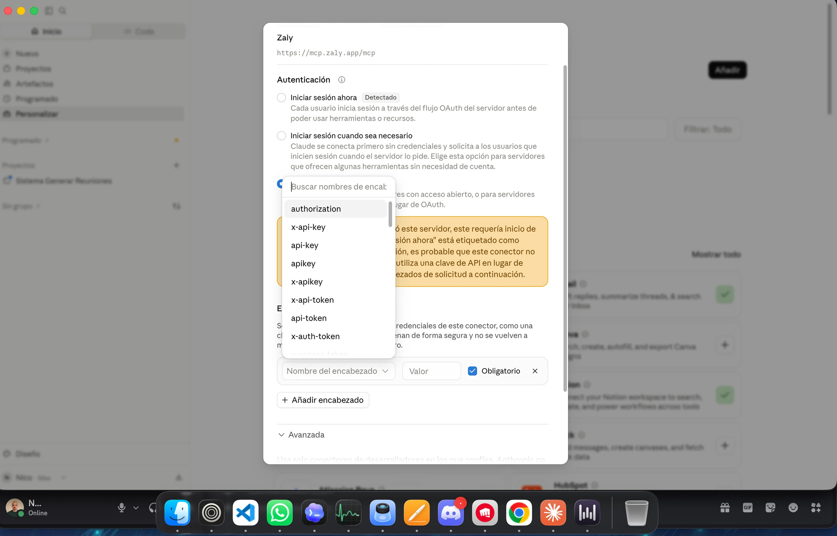Open the Claude starburst icon in the Dock
The image size is (837, 536).
[x=553, y=513]
